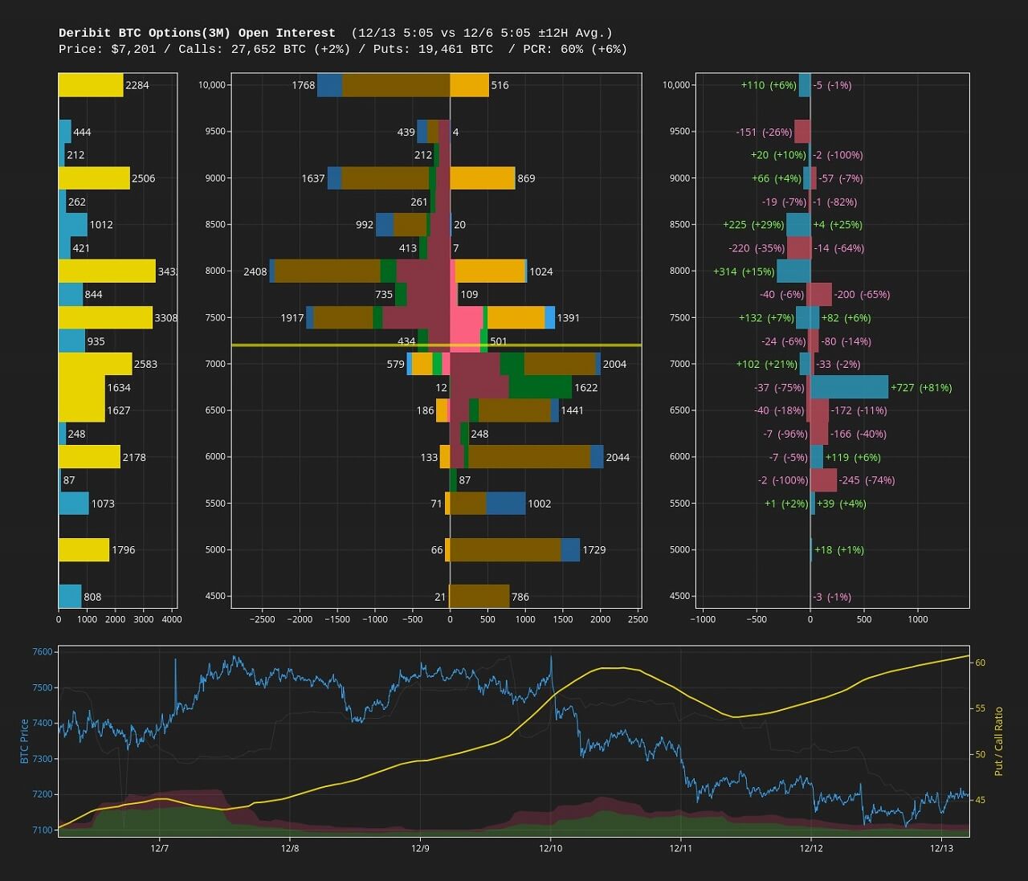Select the BTC Price axis label
Screen dimensions: 1028x881
25,740
